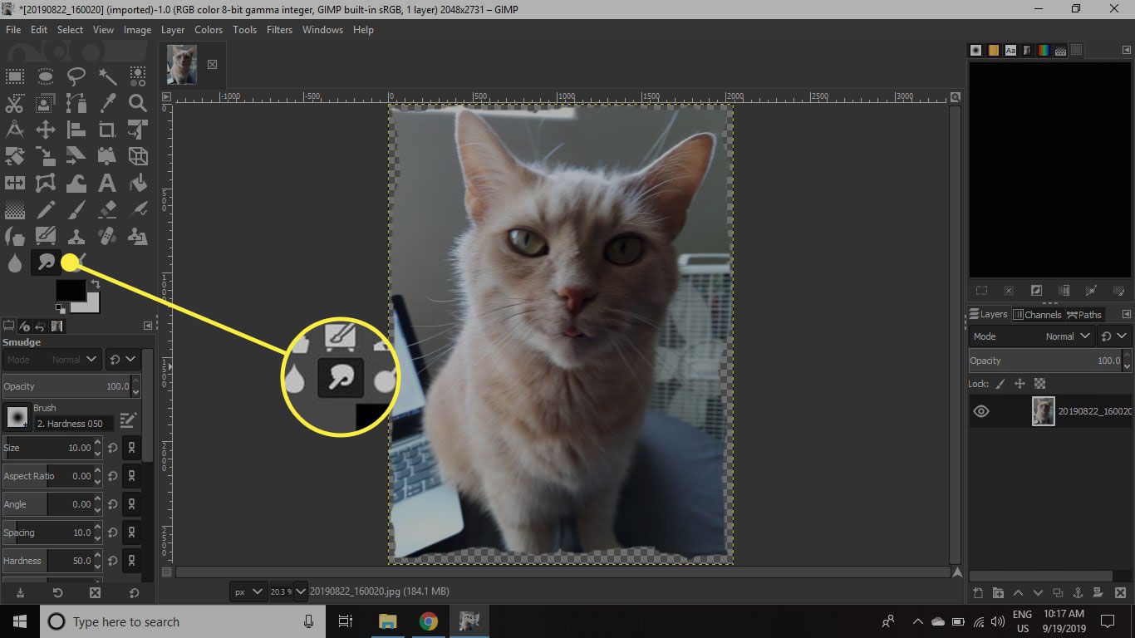Open the layer Mode Normal dropdown

[x=1032, y=336]
